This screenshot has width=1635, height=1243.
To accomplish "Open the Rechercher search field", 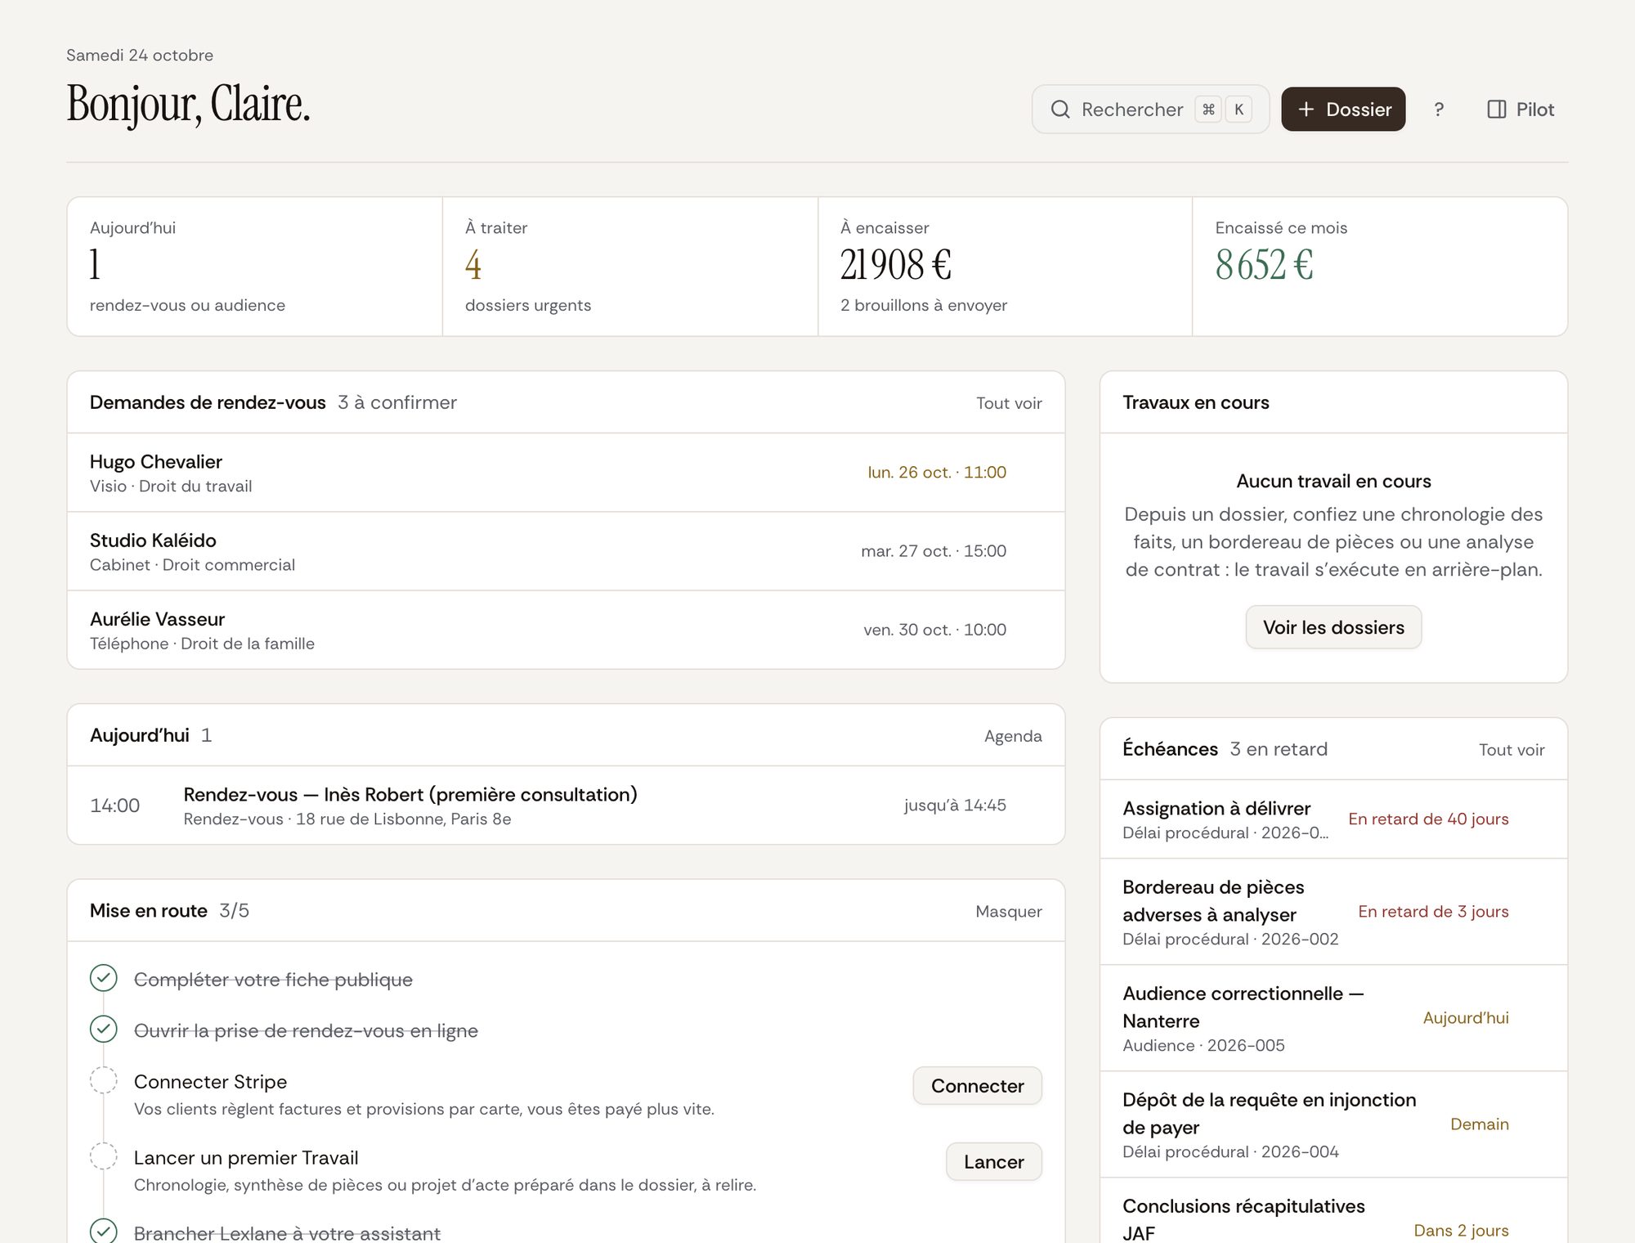I will [x=1150, y=110].
